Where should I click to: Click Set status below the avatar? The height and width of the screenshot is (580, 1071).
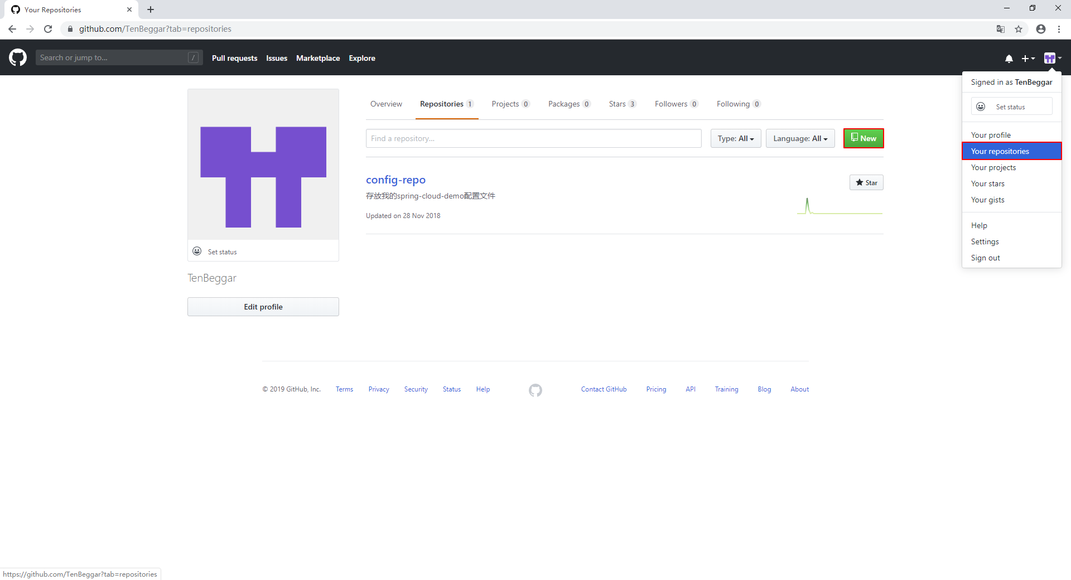[x=222, y=252]
